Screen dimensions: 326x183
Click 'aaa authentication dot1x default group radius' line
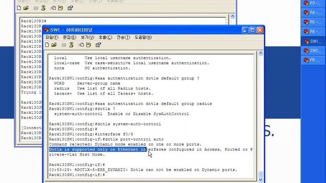tap(130, 104)
